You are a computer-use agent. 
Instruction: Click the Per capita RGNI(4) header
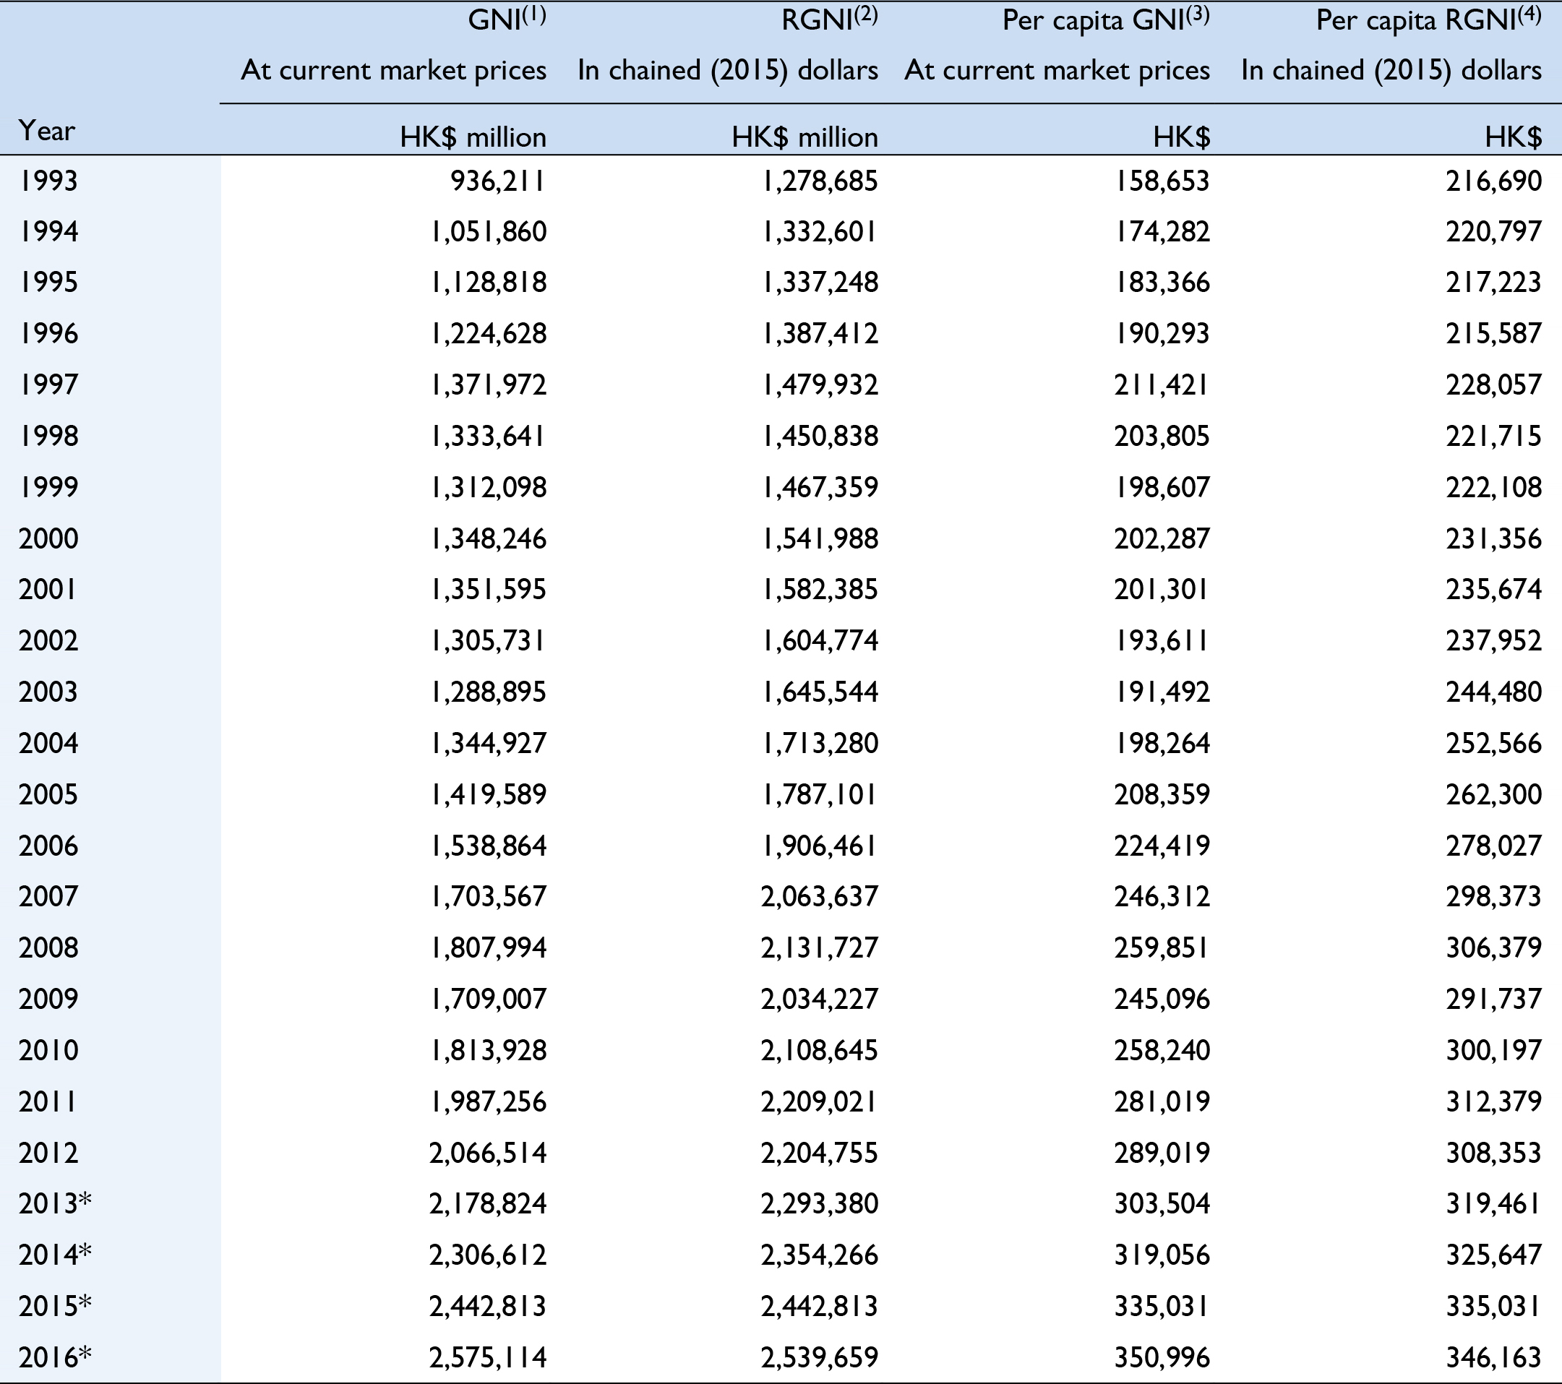(1428, 20)
